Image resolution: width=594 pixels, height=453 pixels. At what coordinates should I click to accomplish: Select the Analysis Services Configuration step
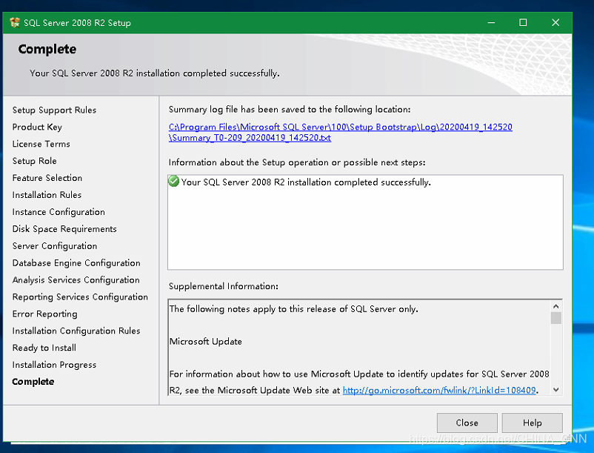(x=76, y=280)
